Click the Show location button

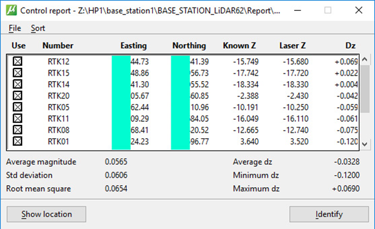tap(46, 214)
